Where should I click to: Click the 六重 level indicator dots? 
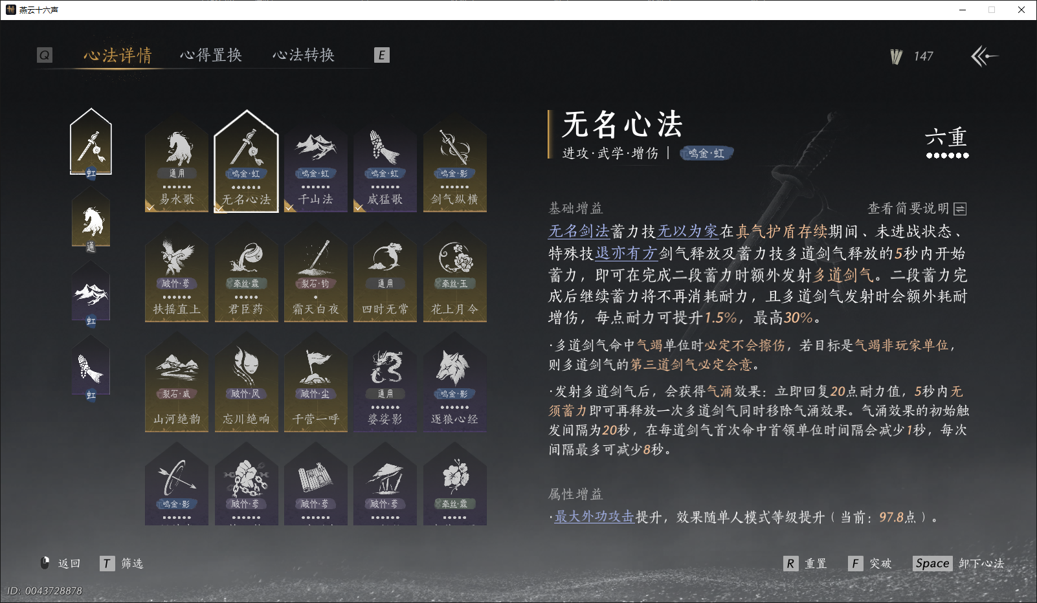[947, 155]
